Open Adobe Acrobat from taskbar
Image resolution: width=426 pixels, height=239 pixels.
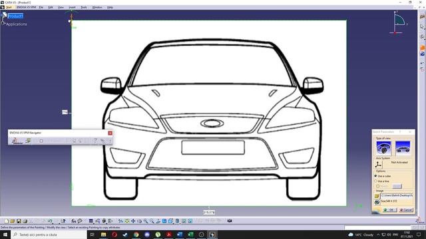pos(168,234)
